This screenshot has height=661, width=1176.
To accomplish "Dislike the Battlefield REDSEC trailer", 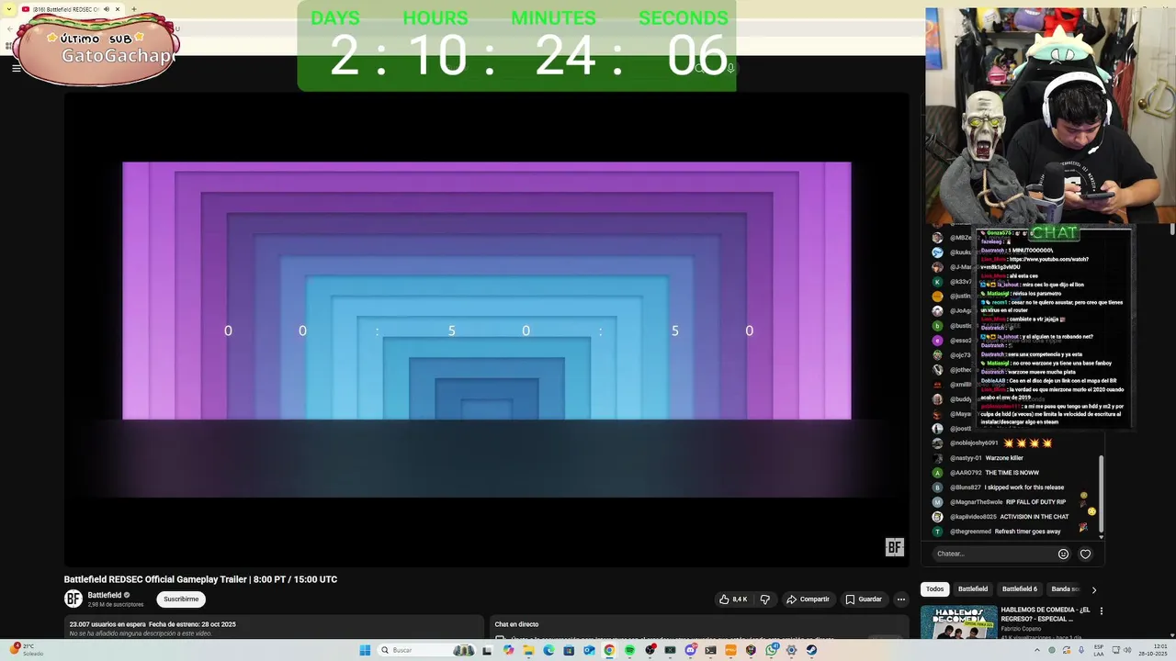I will [x=764, y=599].
